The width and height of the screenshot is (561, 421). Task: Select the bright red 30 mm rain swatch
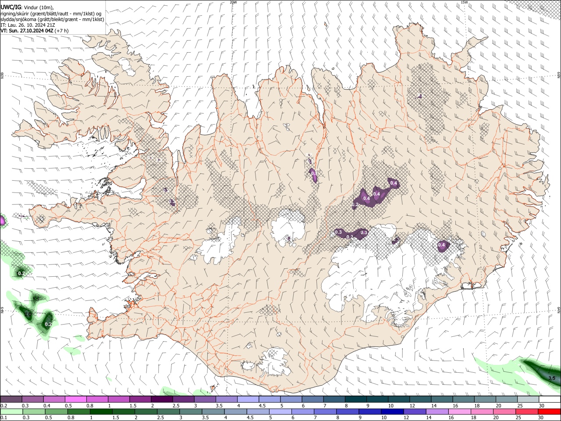point(550,411)
